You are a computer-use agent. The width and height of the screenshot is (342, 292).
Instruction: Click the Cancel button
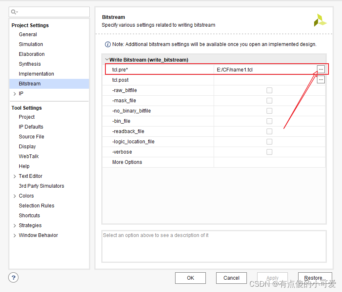click(x=231, y=278)
